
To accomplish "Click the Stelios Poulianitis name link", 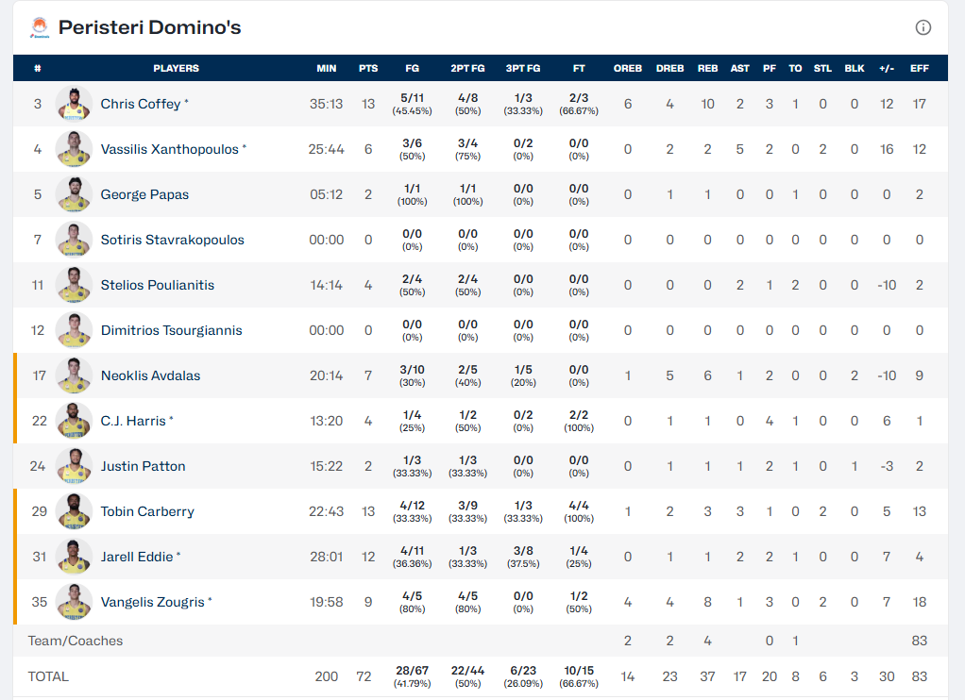I will click(158, 285).
